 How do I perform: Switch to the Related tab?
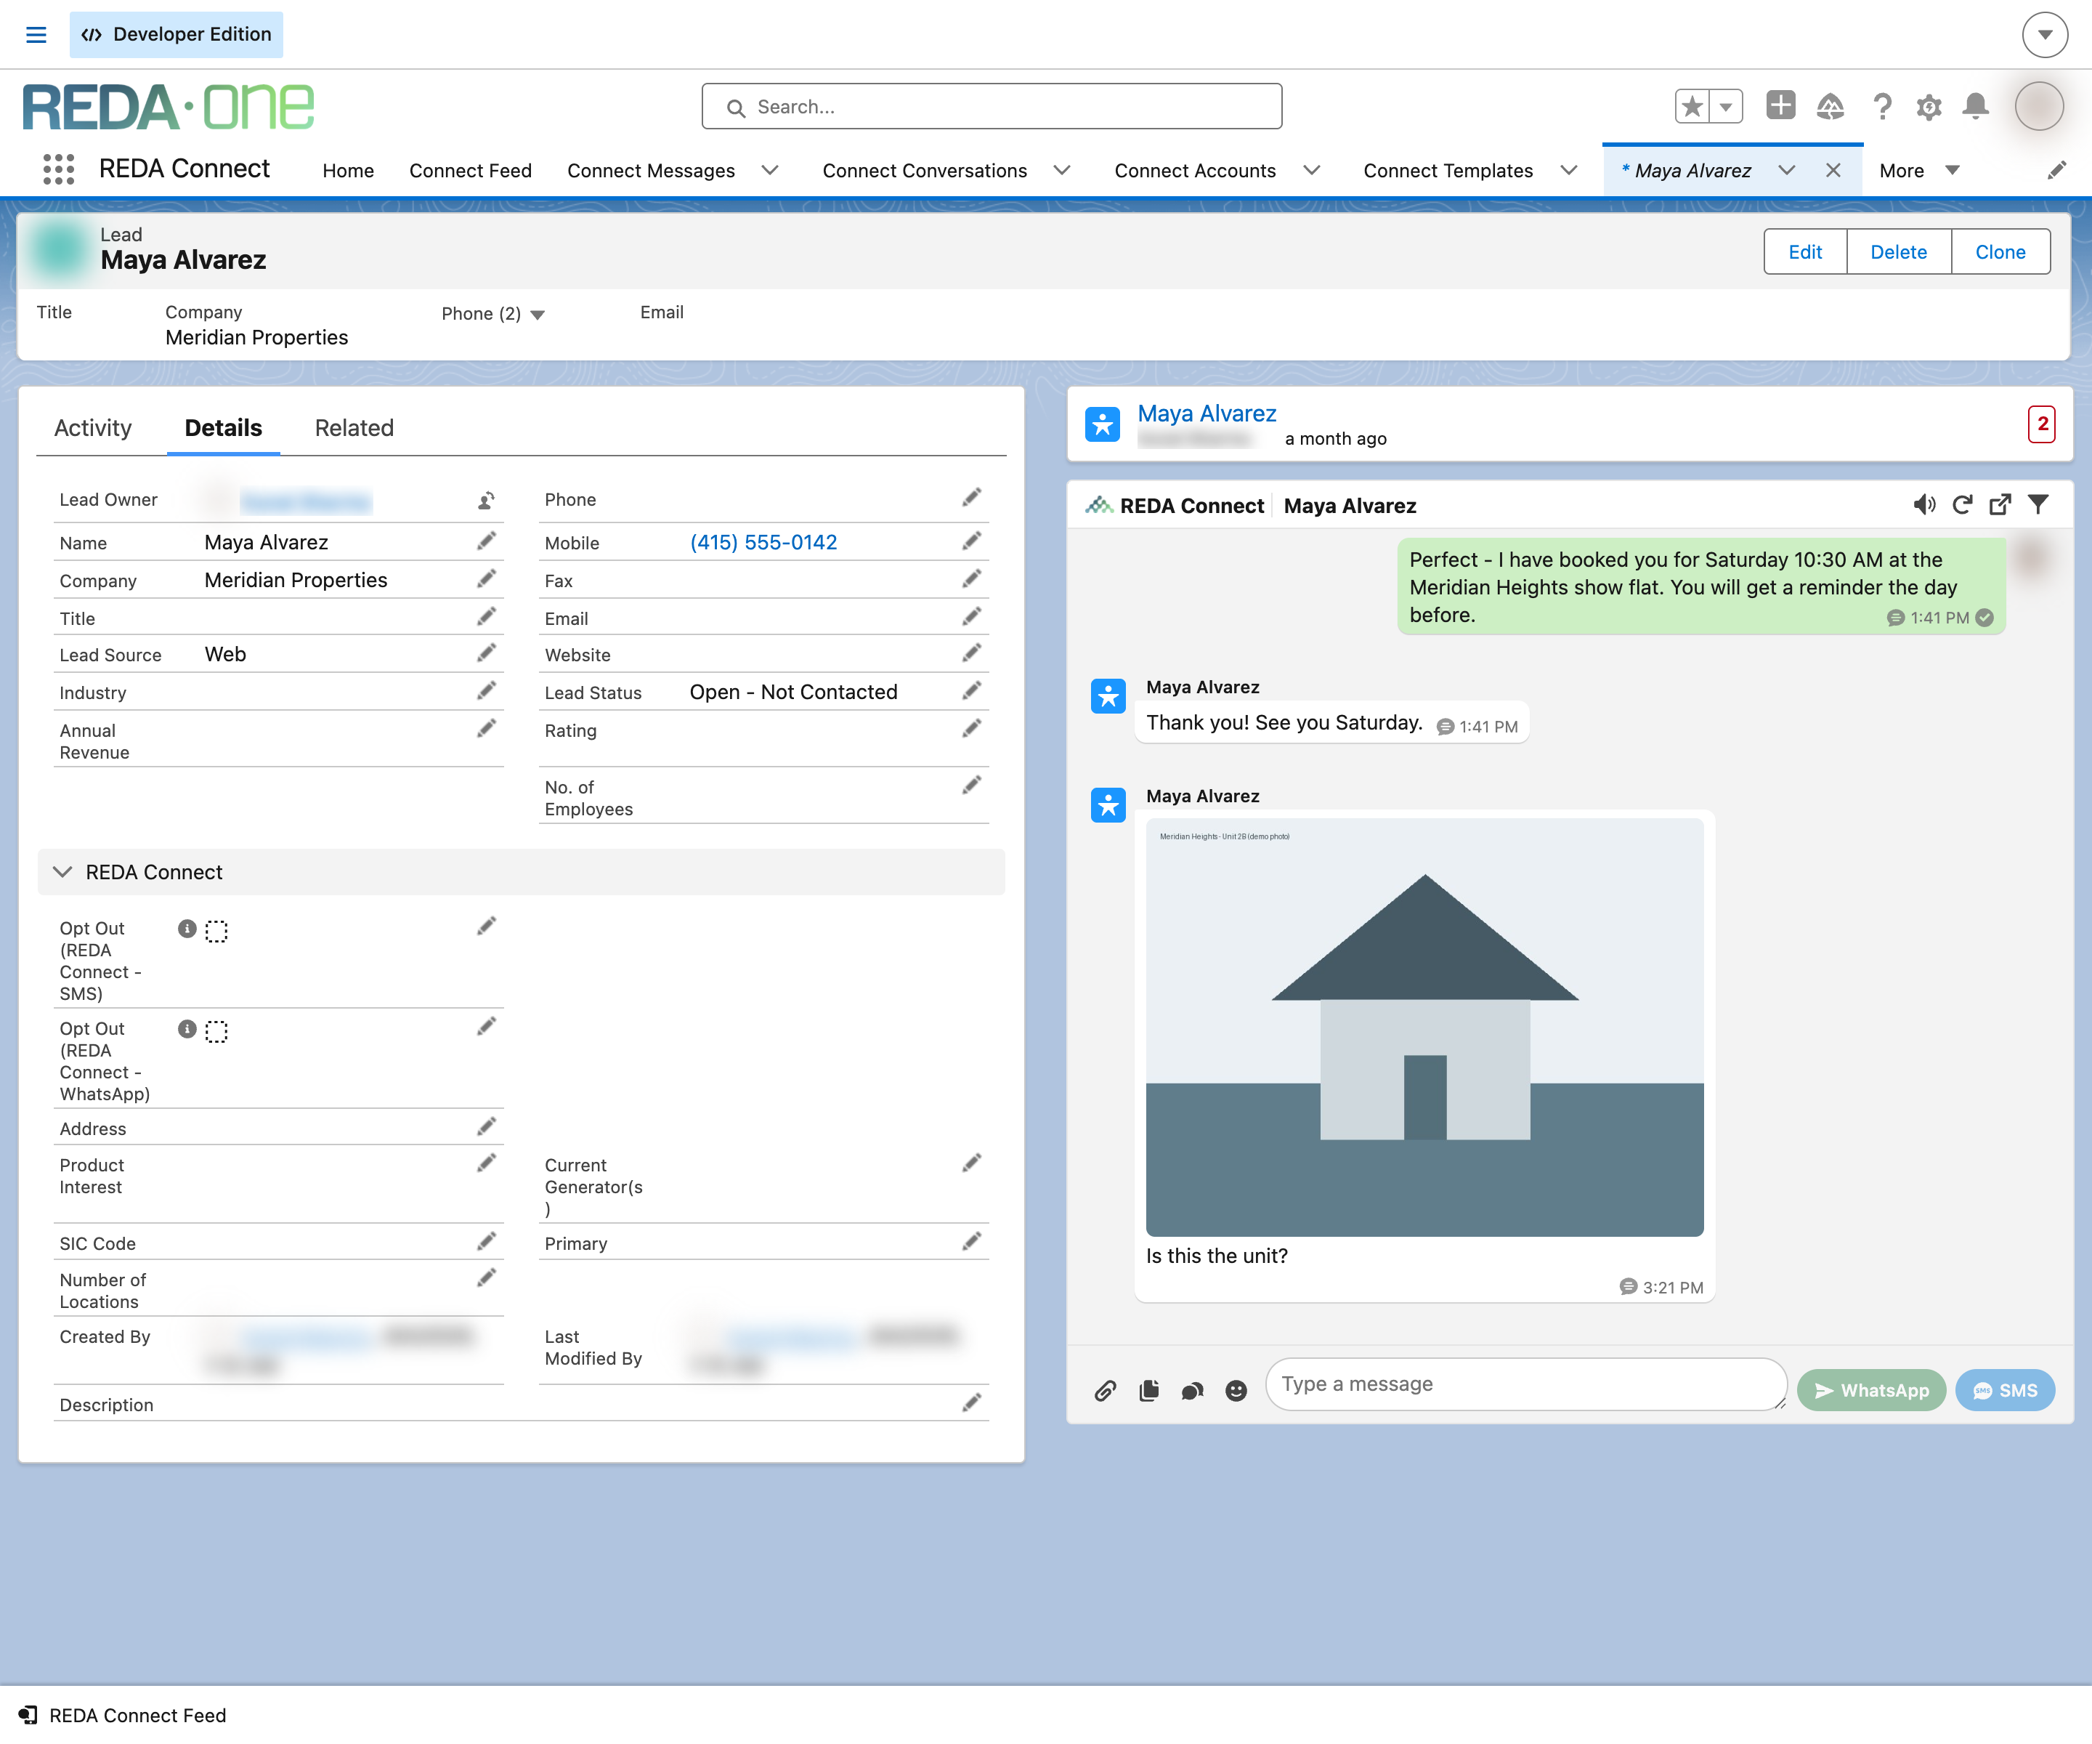(354, 427)
